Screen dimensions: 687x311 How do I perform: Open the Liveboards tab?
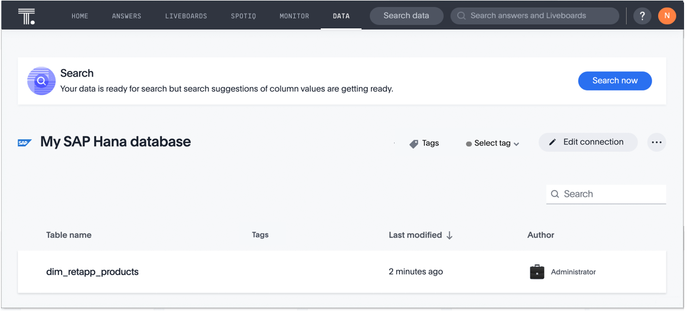click(186, 16)
